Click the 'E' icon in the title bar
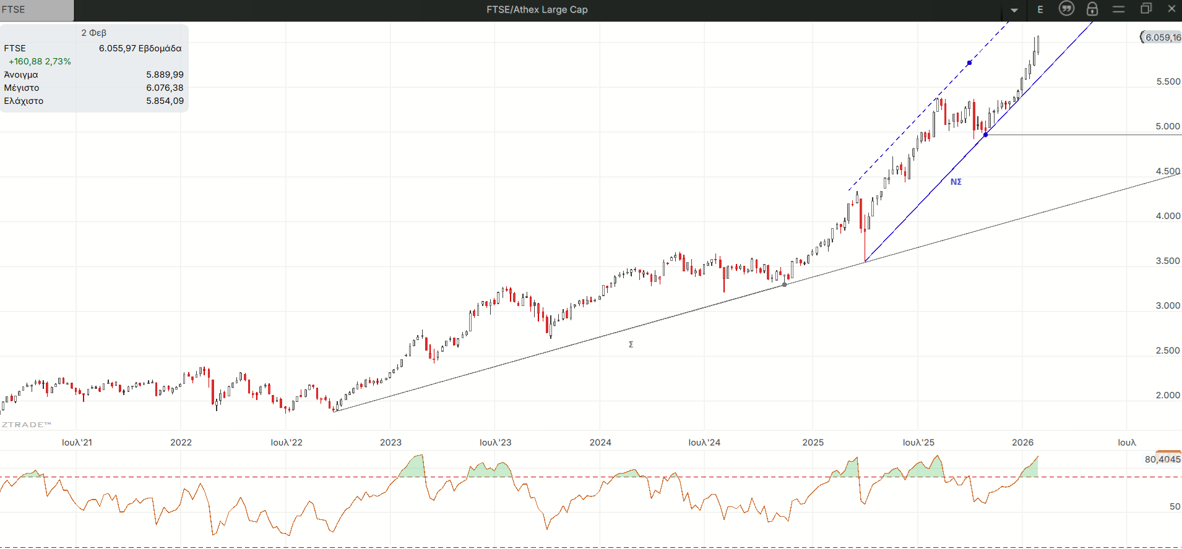The height and width of the screenshot is (549, 1182). click(x=1040, y=9)
